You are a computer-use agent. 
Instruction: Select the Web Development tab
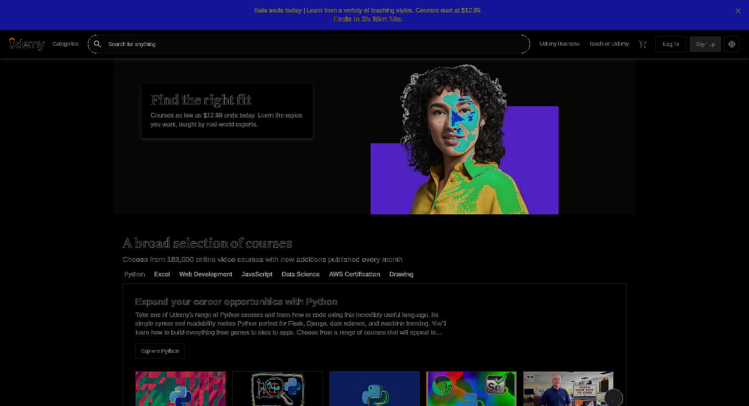tap(206, 274)
